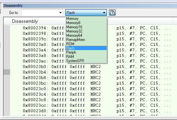Click the first 0xffff on the 0x80023c8 line
This screenshot has width=177, height=120.
pos(59,100)
